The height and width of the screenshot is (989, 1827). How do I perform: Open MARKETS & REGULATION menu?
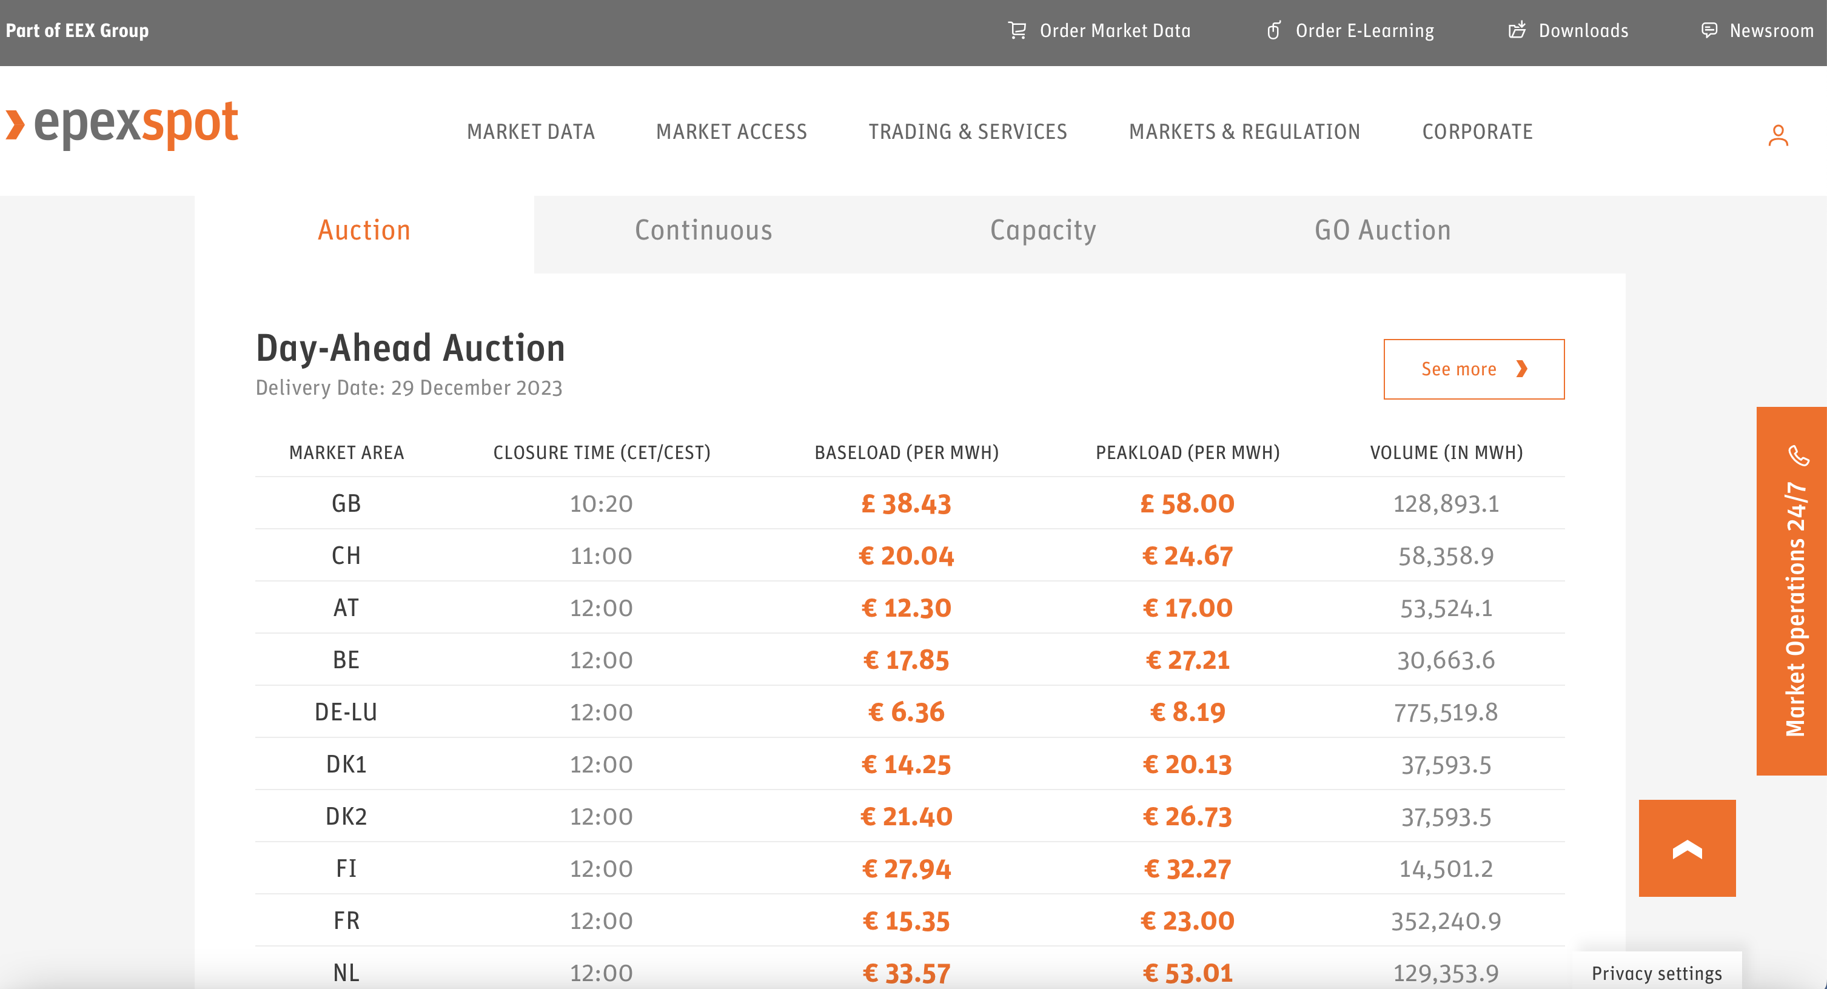coord(1244,132)
